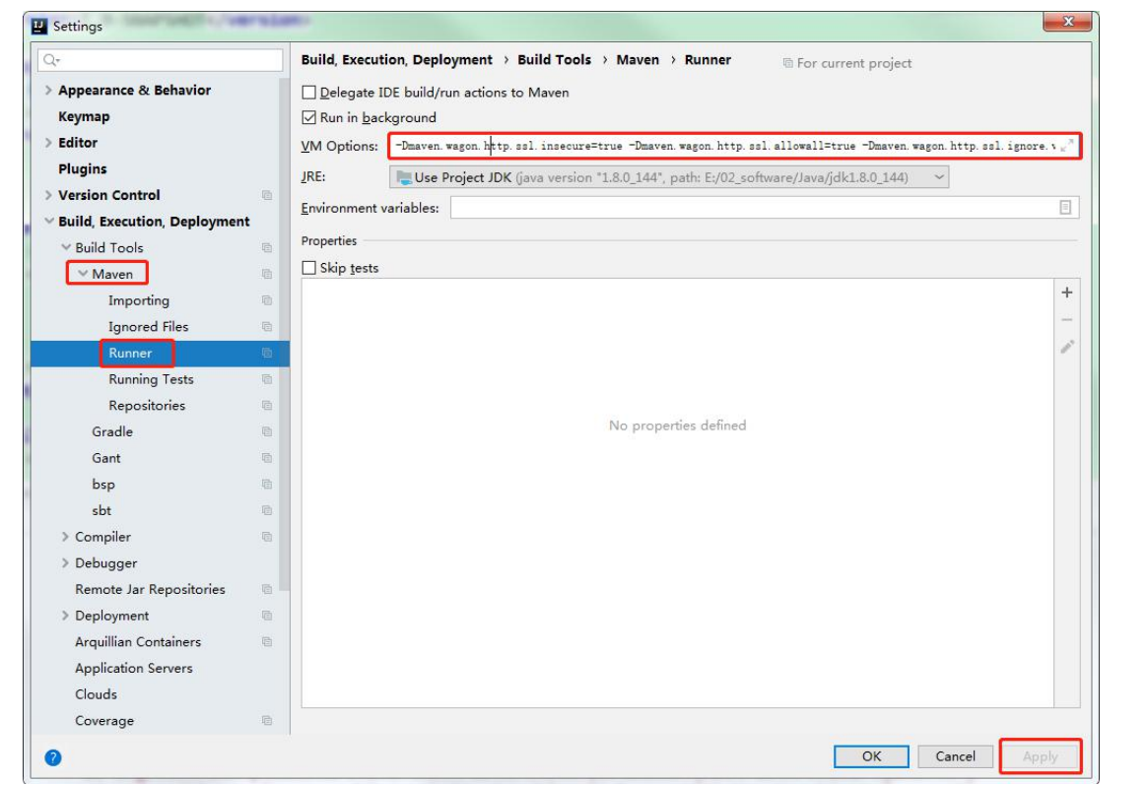Click the settings search box
Image resolution: width=1147 pixels, height=785 pixels.
click(161, 60)
